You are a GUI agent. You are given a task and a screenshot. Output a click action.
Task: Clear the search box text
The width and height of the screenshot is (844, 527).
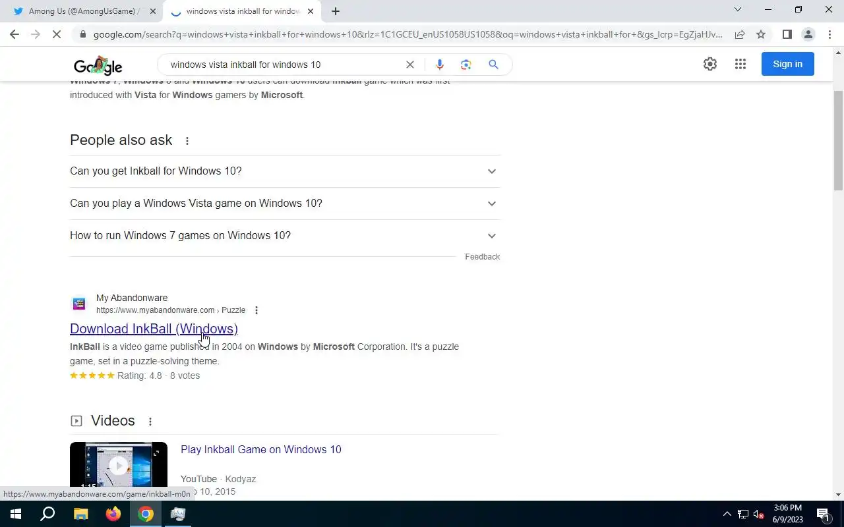tap(410, 65)
